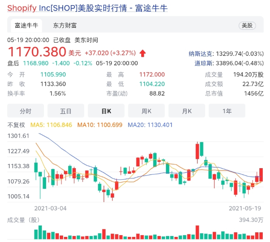Screen dimensions: 270x242
Task: Click the 1170.380 current price
Action: [37, 52]
